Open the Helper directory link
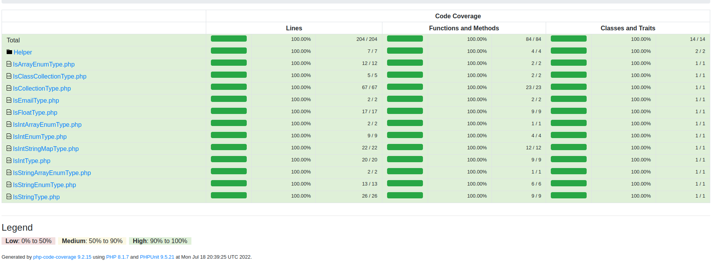The width and height of the screenshot is (711, 261). [23, 52]
